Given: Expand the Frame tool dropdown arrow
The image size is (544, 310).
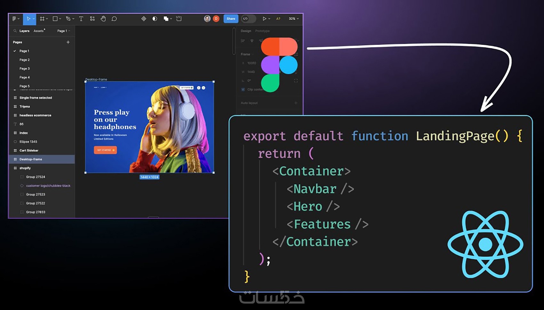Looking at the screenshot, I should [x=47, y=19].
